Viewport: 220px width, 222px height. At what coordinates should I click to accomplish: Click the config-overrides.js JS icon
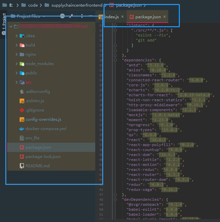coord(22,119)
